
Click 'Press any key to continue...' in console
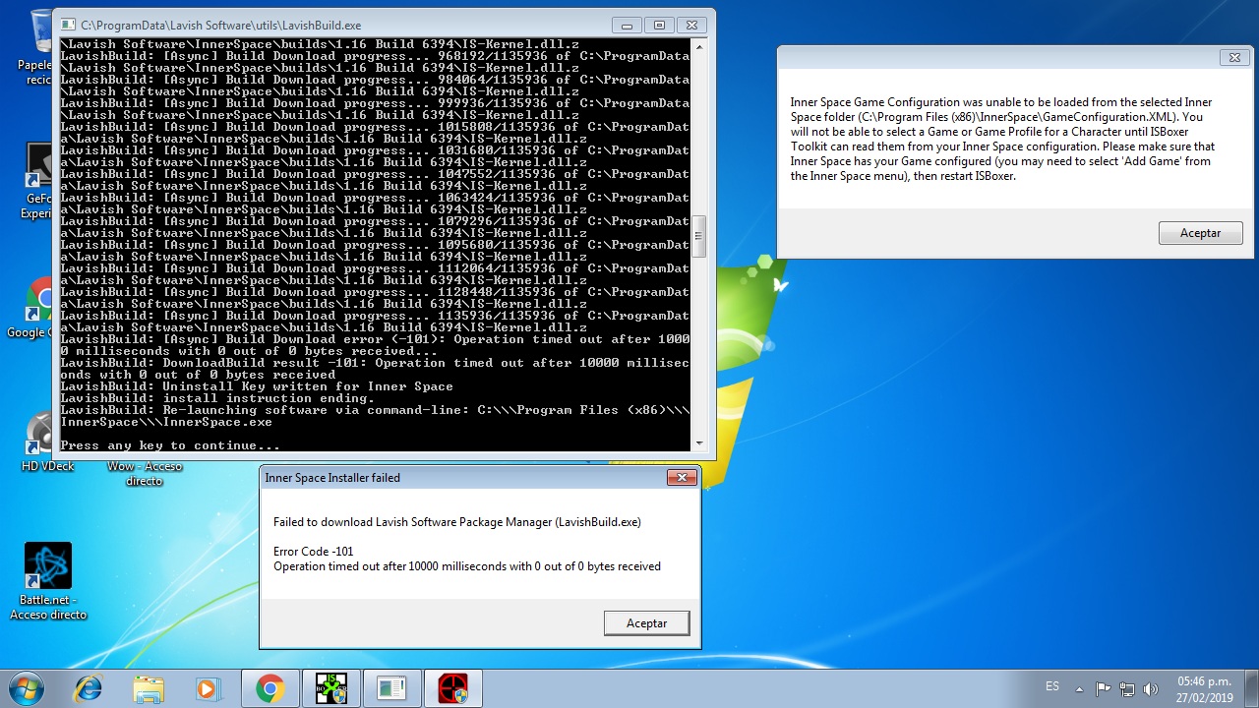coord(170,445)
